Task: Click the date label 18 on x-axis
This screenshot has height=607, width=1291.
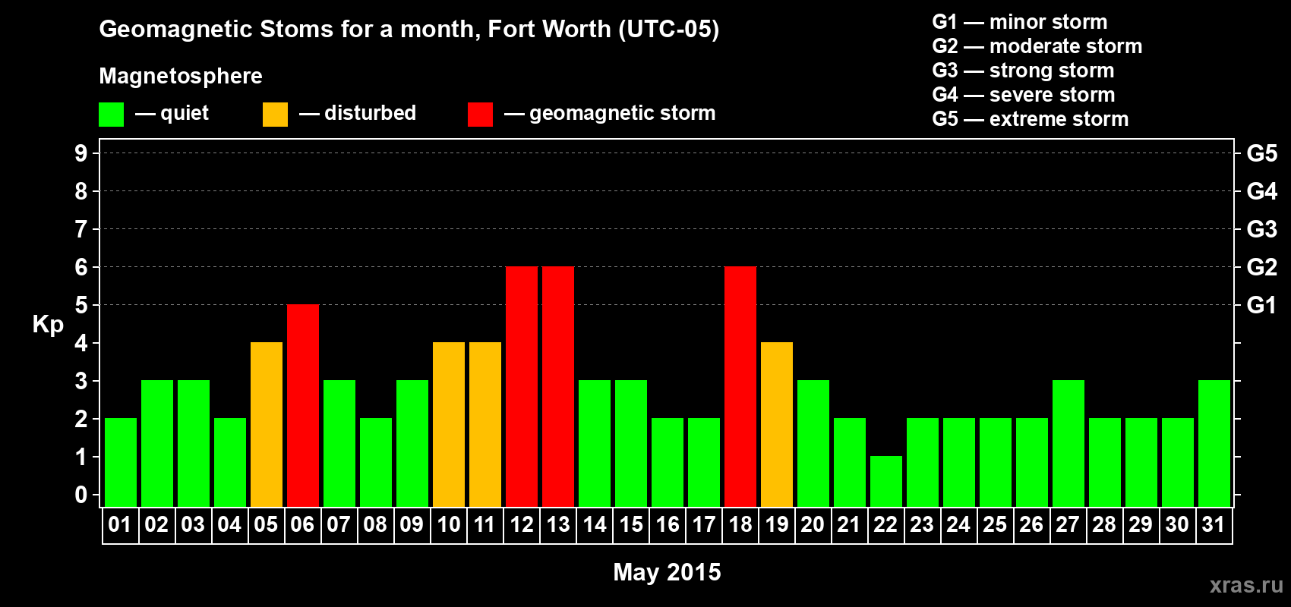Action: click(740, 525)
